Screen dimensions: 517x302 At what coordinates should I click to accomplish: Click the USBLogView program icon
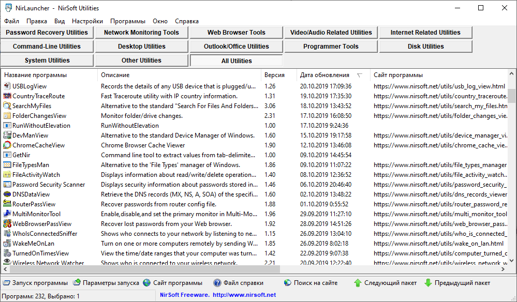coord(7,86)
